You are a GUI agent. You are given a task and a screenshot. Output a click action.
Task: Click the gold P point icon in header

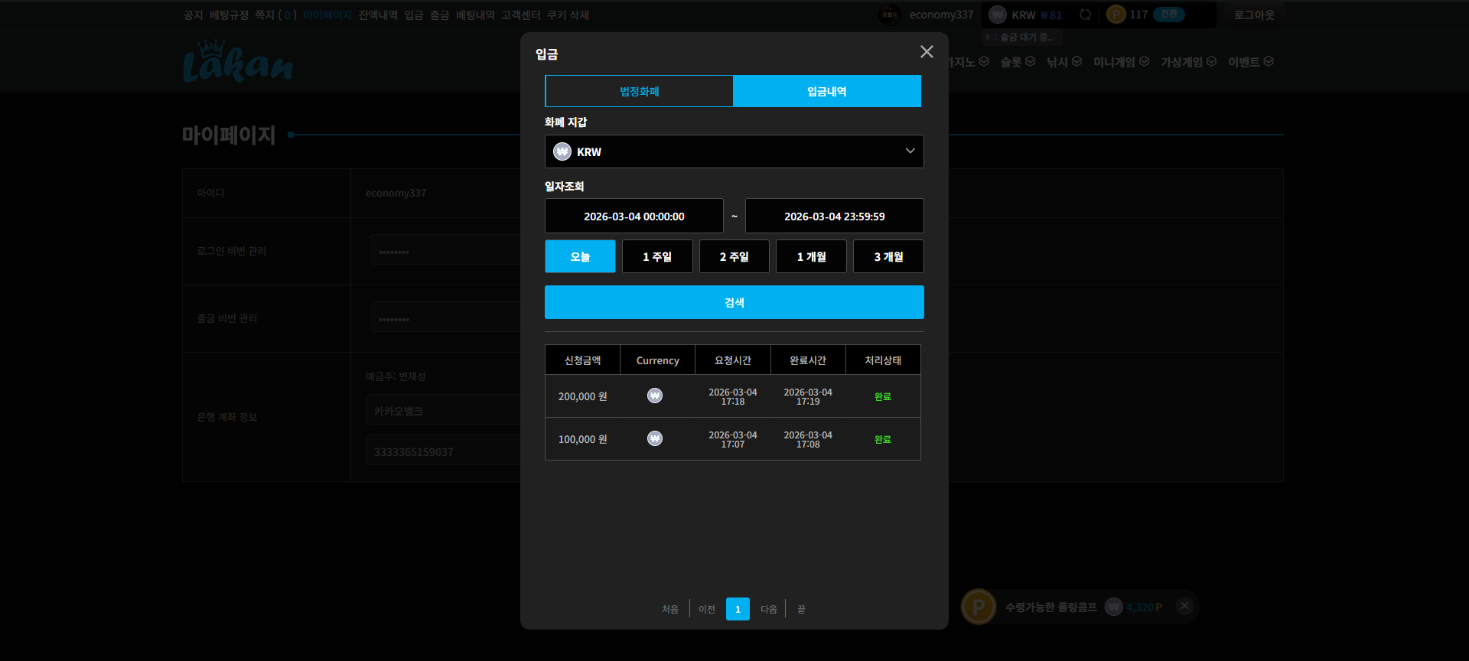1116,15
